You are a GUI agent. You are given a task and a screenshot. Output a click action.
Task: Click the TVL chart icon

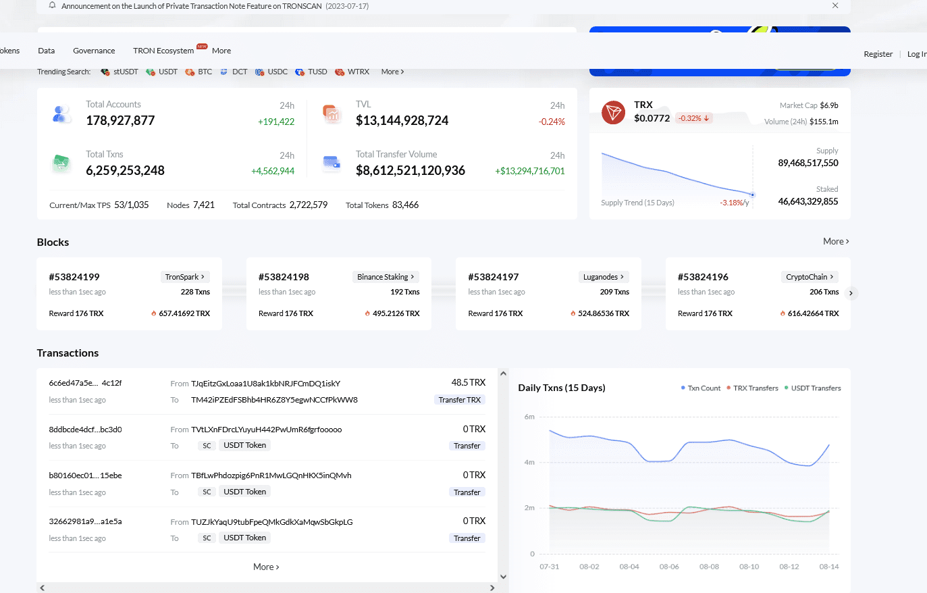[332, 114]
